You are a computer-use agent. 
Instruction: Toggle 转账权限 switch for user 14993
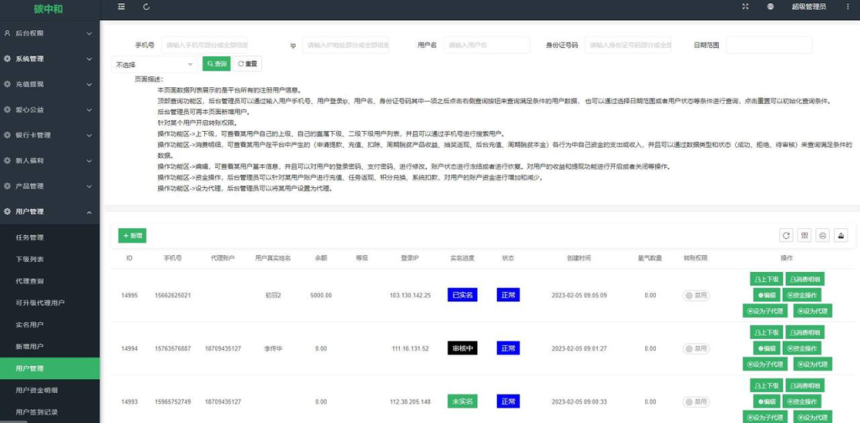pos(695,402)
